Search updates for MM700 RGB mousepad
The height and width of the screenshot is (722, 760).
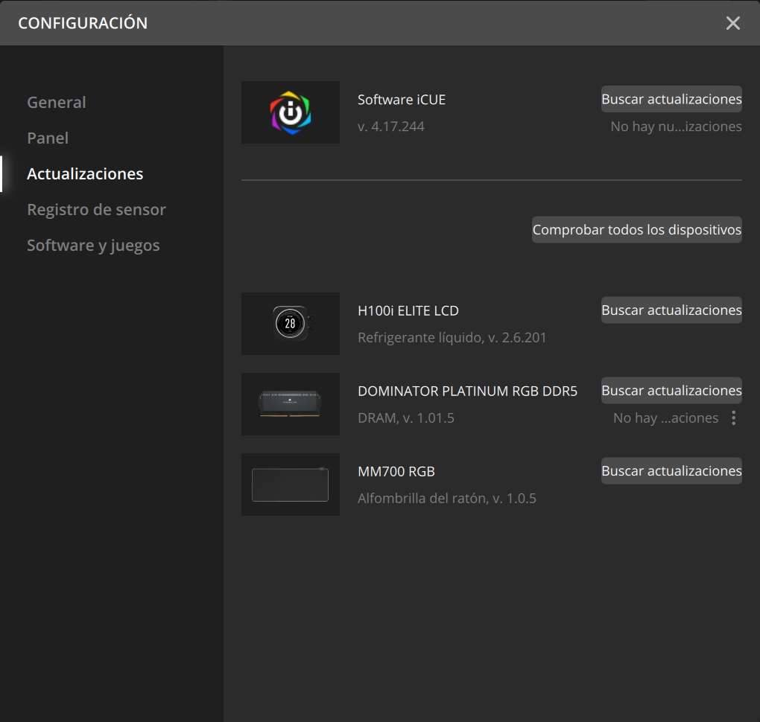pos(671,470)
